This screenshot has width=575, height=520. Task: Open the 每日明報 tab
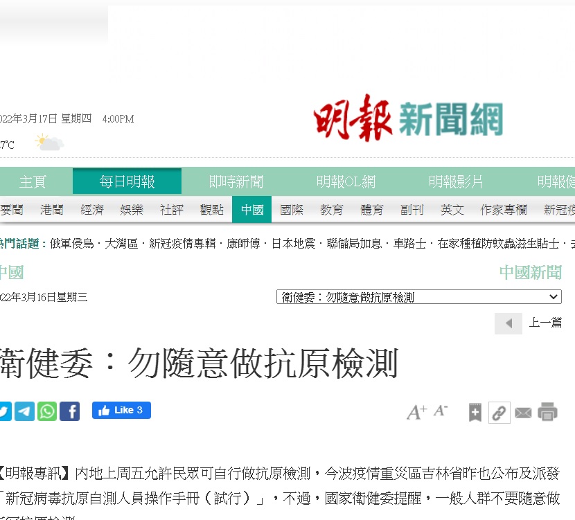127,182
